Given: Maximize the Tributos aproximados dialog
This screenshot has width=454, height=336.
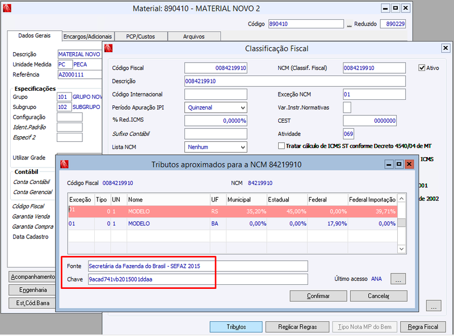Looking at the screenshot, I should [x=399, y=164].
